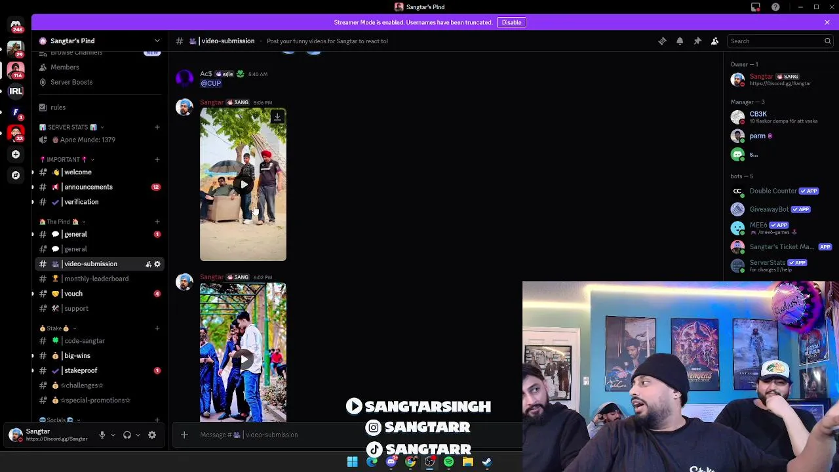The height and width of the screenshot is (472, 839).
Task: Open output device options arrow beside headphones
Action: tap(138, 435)
